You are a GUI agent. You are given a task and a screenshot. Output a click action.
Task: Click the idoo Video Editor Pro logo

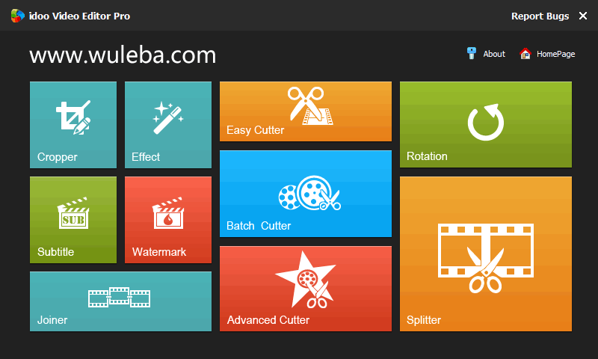point(17,16)
